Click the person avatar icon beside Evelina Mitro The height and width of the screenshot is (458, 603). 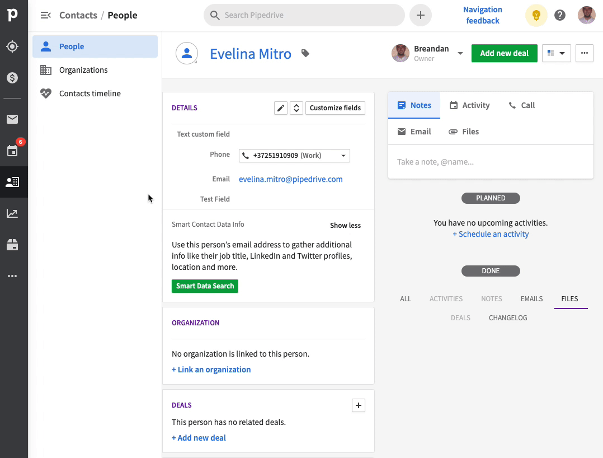click(187, 54)
